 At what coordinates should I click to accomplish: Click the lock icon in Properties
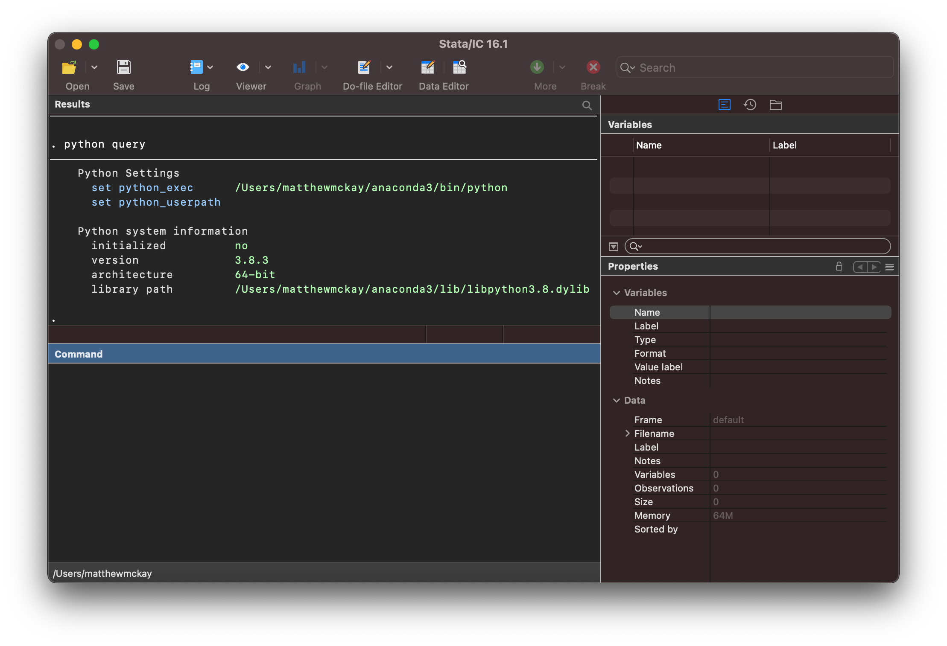(x=839, y=266)
